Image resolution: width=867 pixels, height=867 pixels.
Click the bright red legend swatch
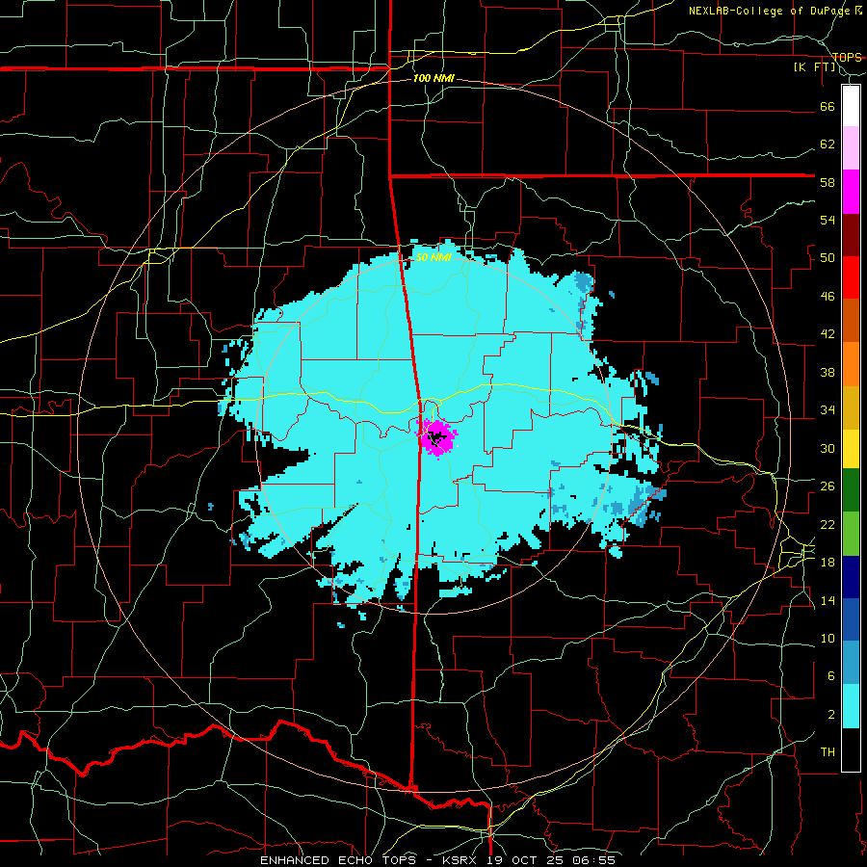[851, 277]
